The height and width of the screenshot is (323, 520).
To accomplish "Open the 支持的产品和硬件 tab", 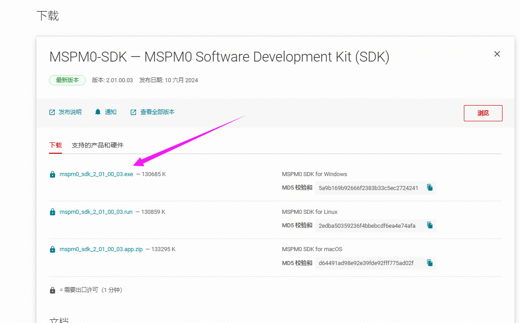I will (x=97, y=145).
